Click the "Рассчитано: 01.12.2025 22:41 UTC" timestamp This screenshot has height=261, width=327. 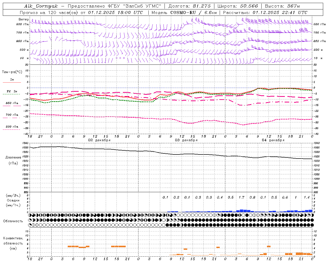(265, 12)
